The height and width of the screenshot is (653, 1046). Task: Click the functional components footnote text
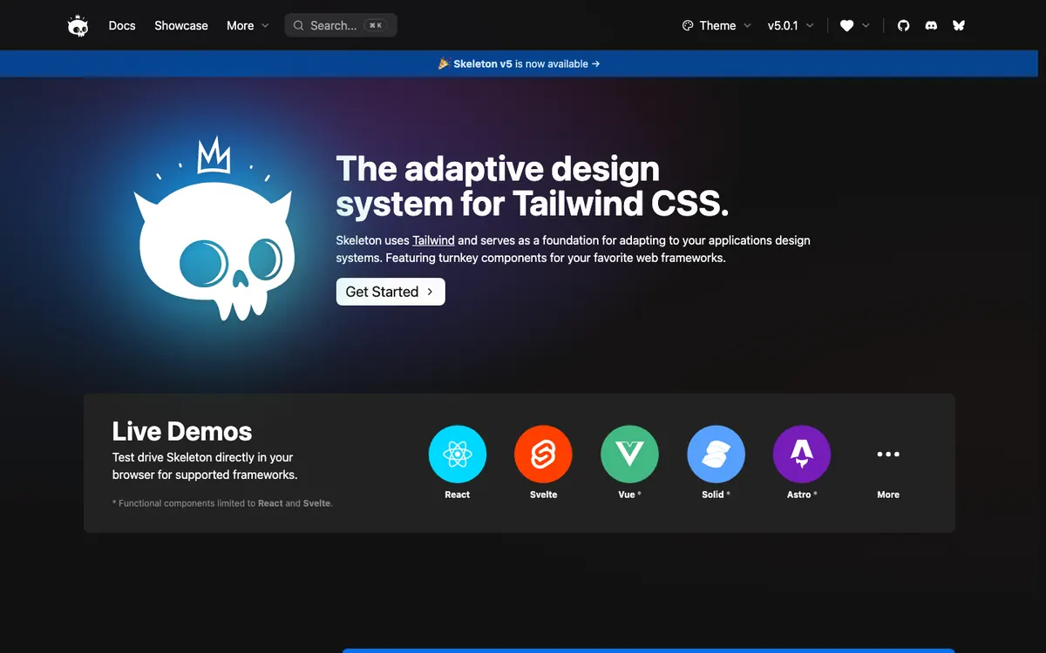222,503
